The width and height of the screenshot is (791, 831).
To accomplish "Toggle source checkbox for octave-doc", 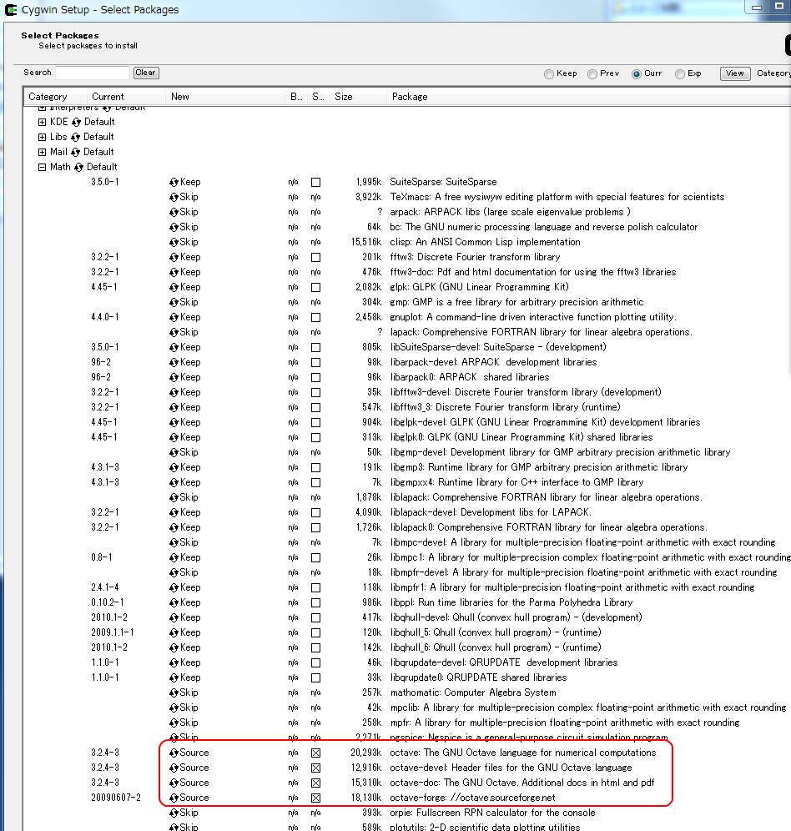I will [x=316, y=783].
